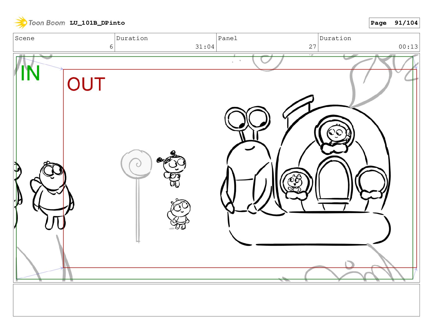
Task: Click the green IN camera frame label
Action: click(30, 73)
